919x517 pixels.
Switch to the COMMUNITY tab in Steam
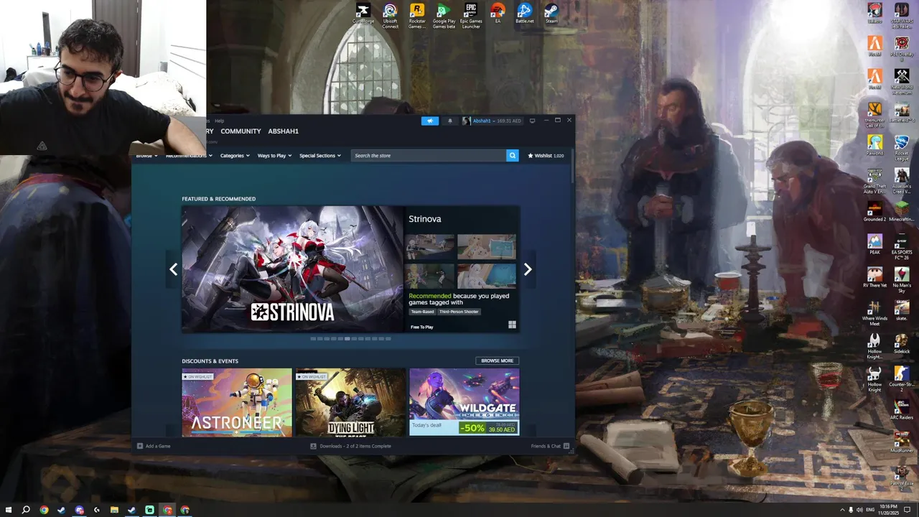pyautogui.click(x=241, y=131)
